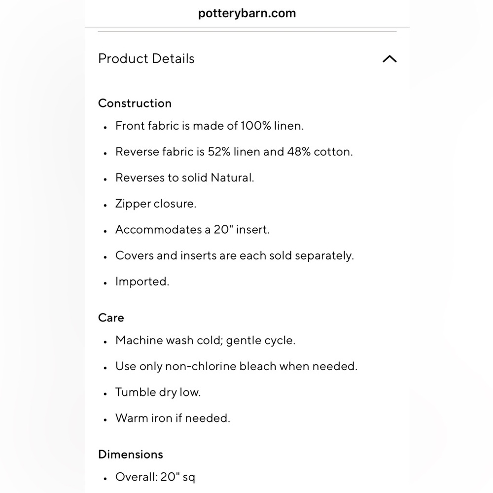Tap the potterybarn.com address text
The width and height of the screenshot is (493, 493).
click(x=247, y=13)
